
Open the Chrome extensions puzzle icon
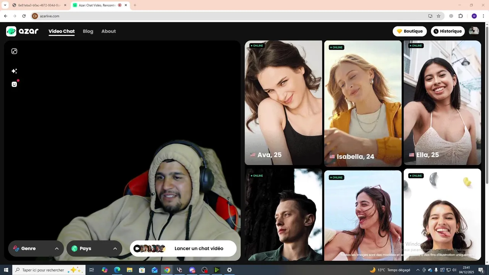[x=460, y=16]
